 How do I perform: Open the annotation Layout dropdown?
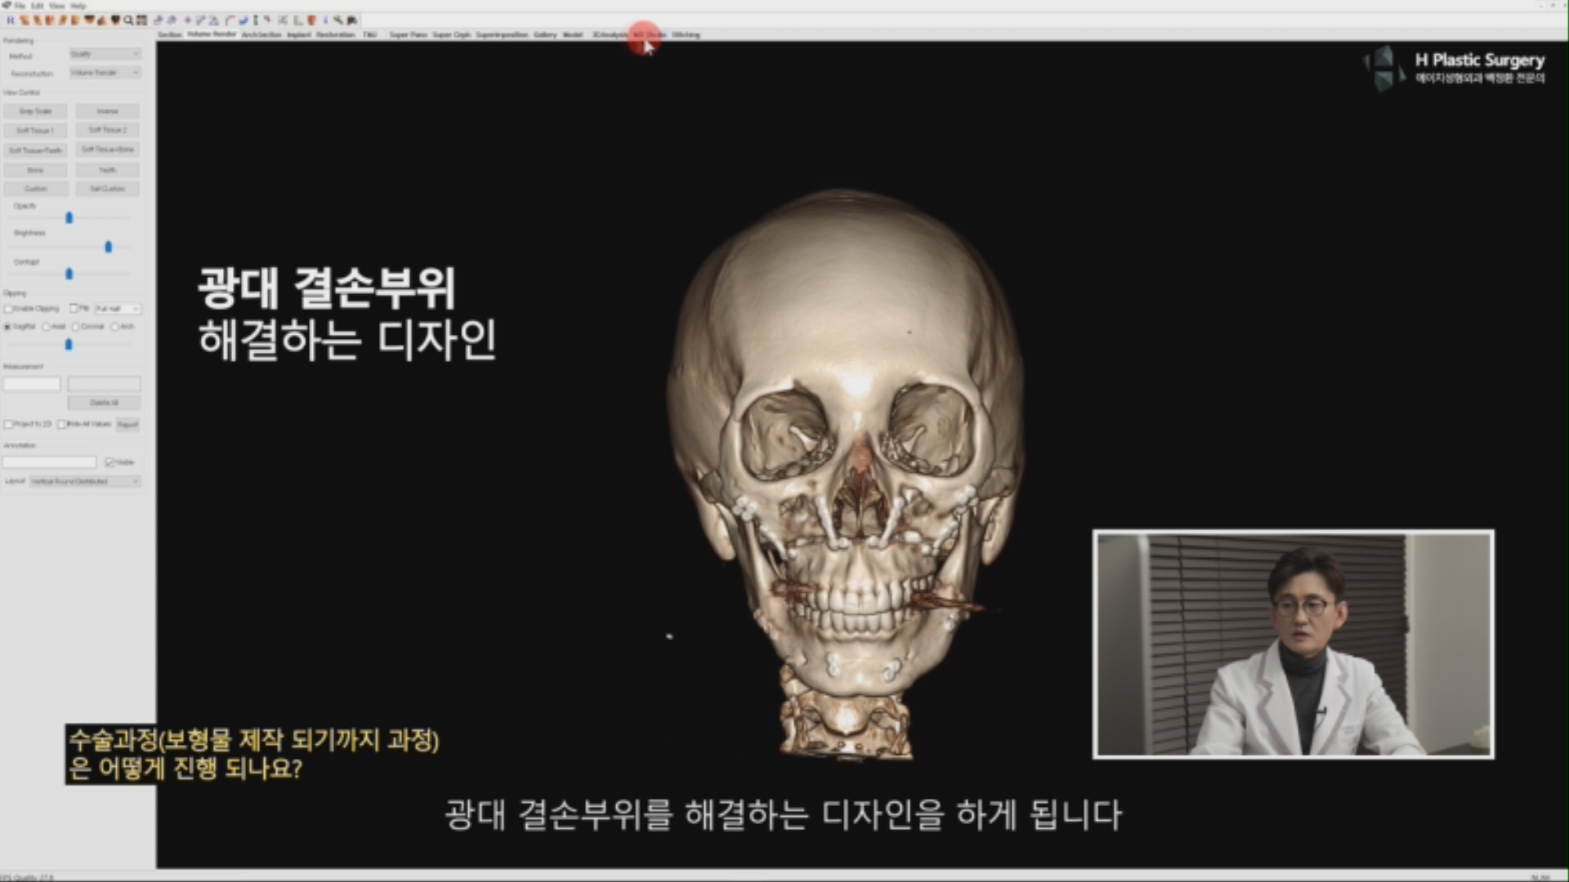click(85, 481)
